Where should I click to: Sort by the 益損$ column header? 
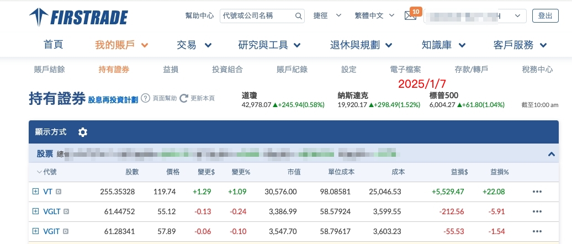click(459, 172)
